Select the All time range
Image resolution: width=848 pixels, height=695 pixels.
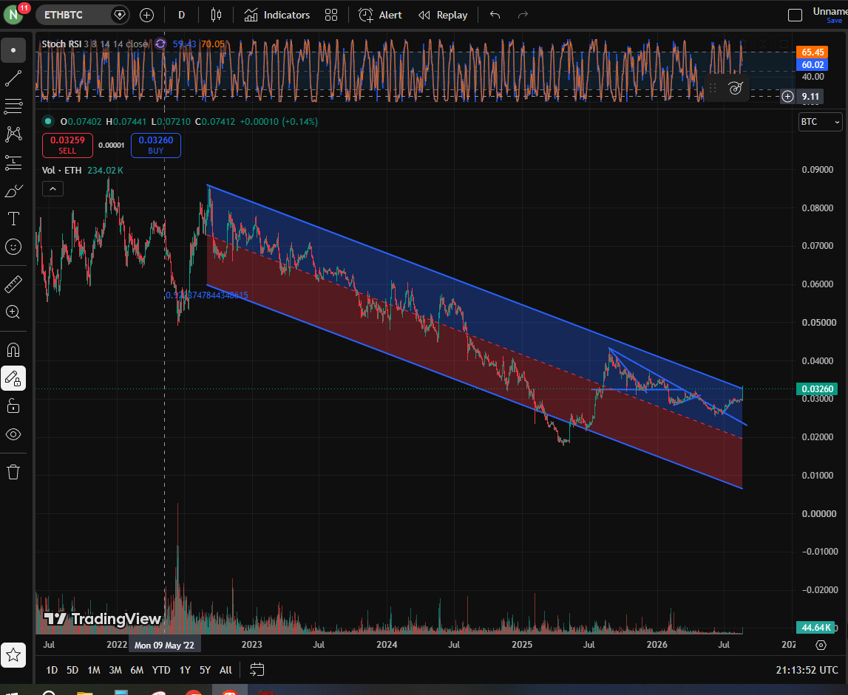225,670
